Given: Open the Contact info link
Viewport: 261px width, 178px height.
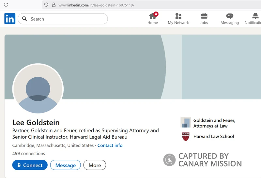Looking at the screenshot, I should point(110,145).
